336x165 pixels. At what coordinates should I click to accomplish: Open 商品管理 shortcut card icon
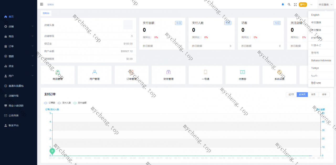(57, 72)
